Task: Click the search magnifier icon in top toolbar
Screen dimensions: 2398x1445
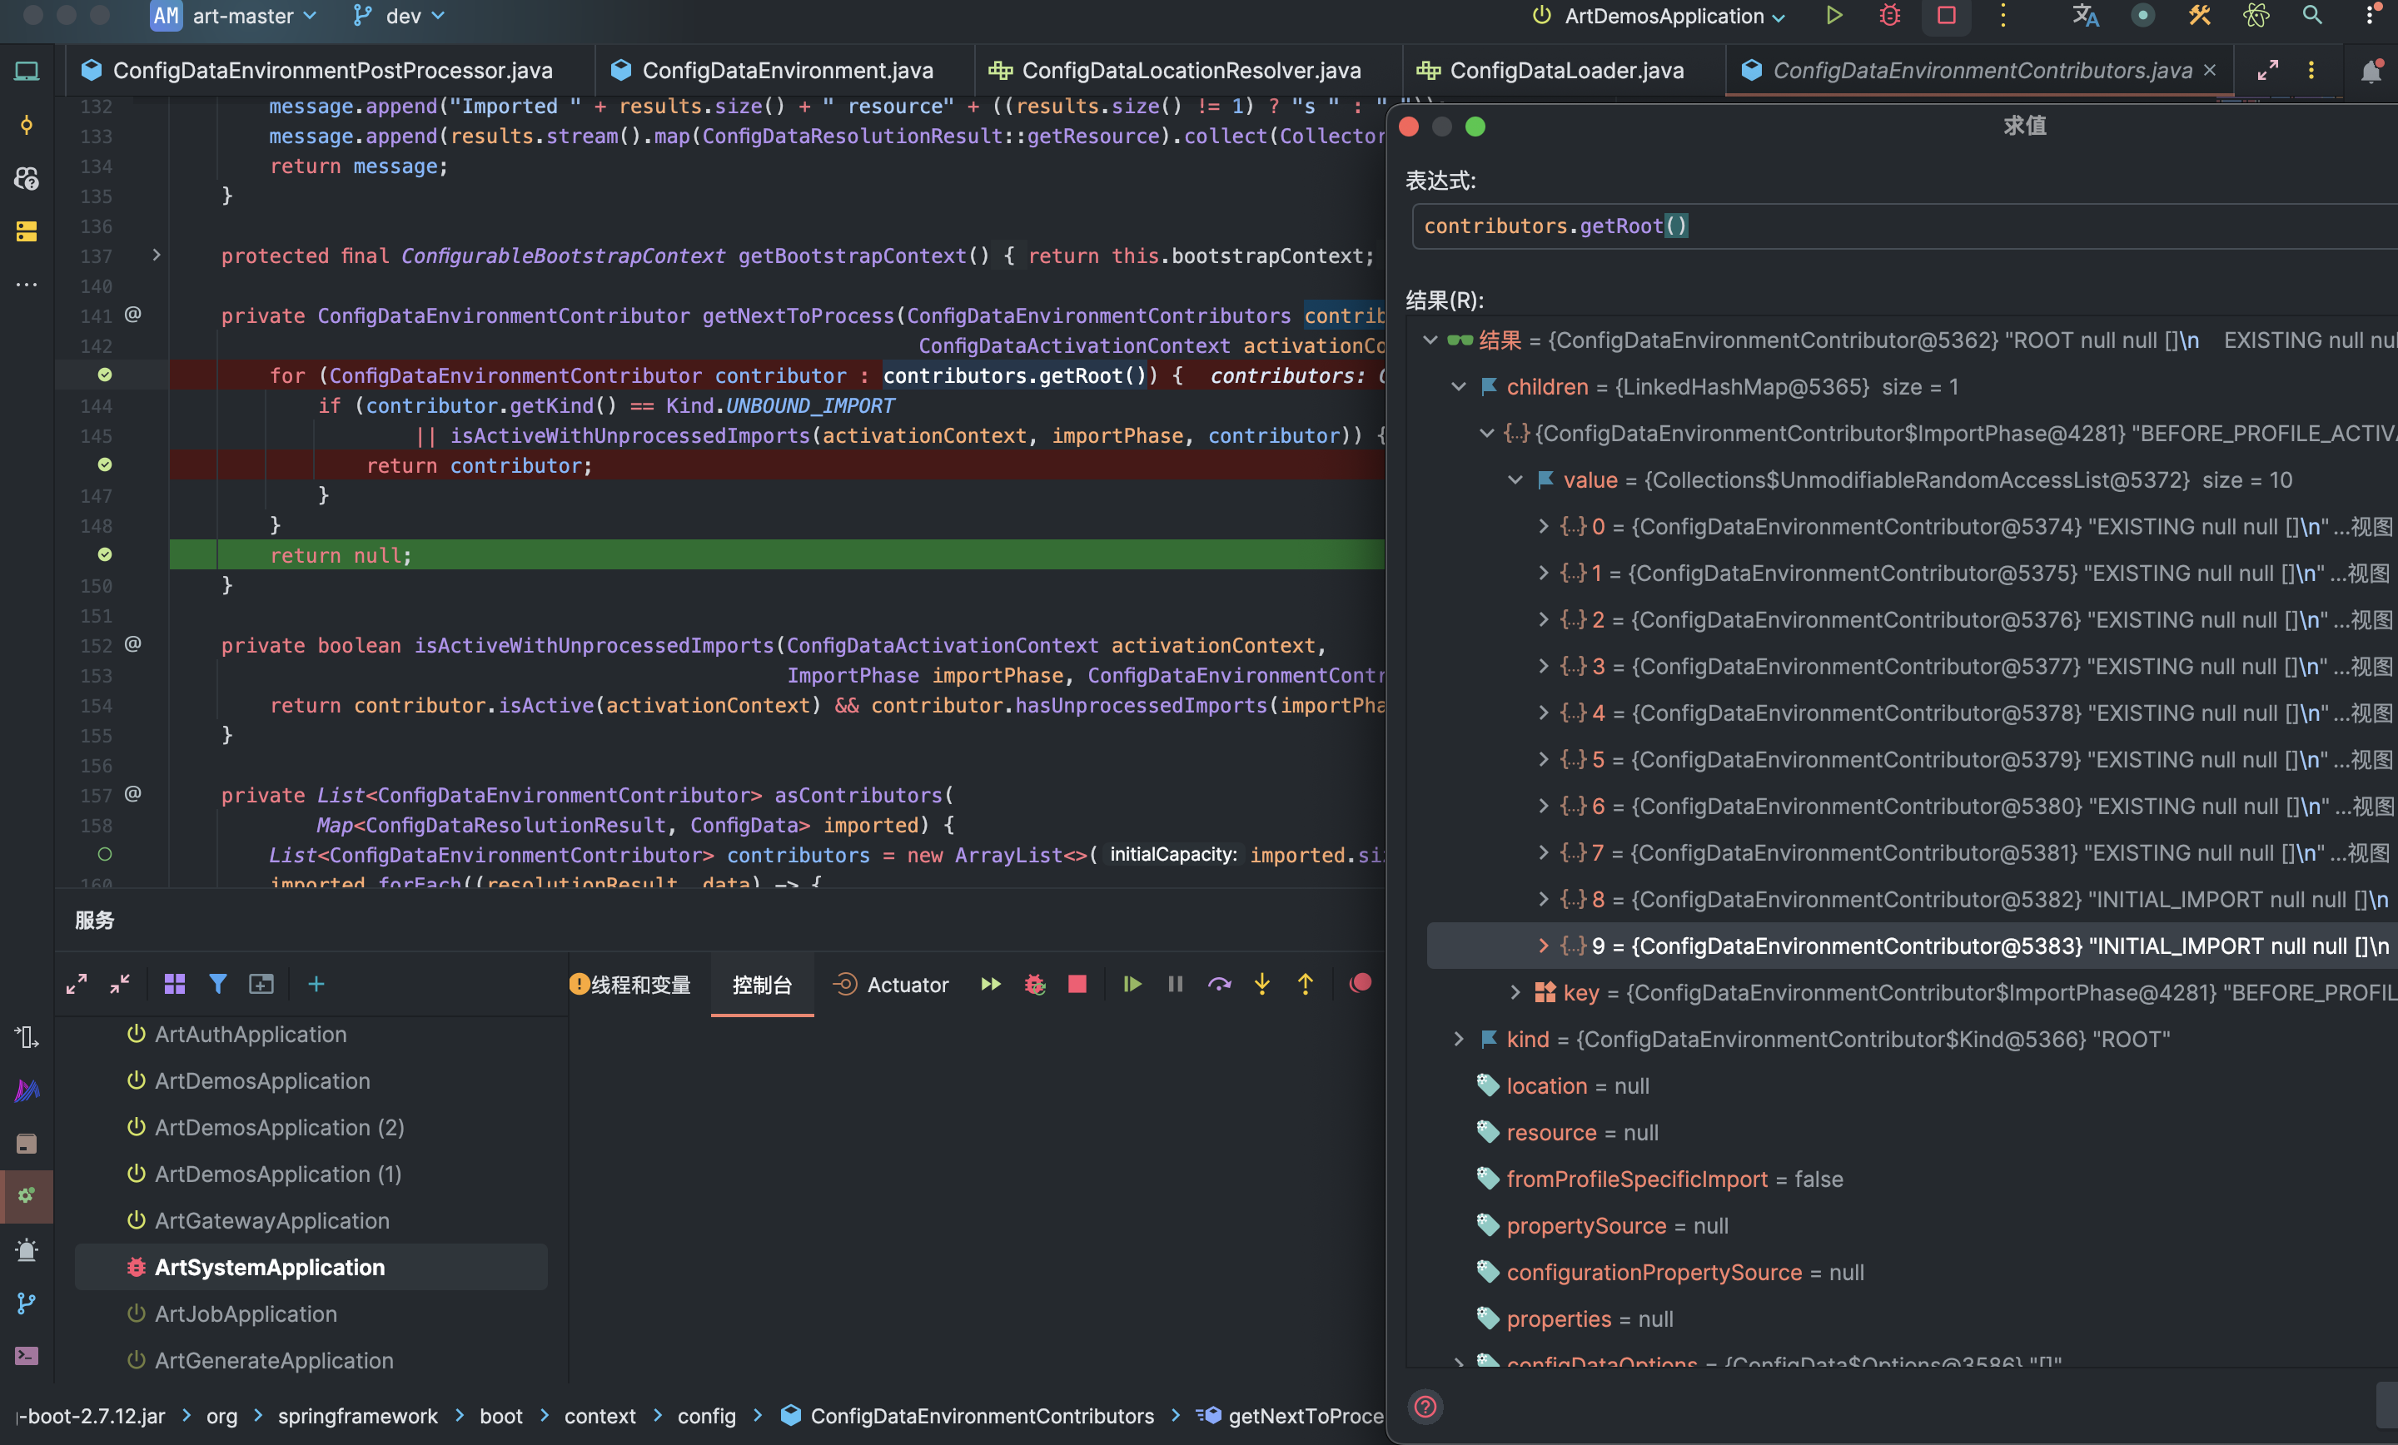Action: [x=2311, y=16]
